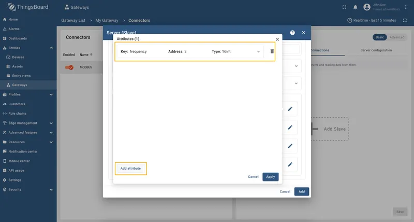
Task: Sort connectors by Name column
Action: point(86,55)
